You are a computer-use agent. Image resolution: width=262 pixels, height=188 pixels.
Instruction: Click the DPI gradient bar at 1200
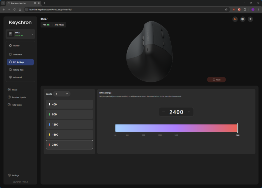click(160, 128)
